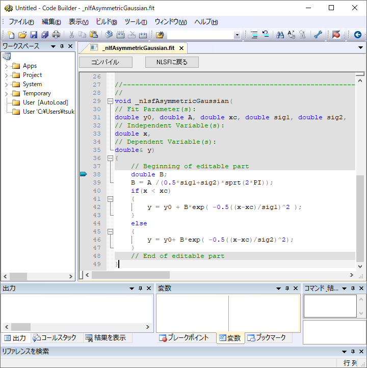Viewport: 367px width, 368px height.
Task: Click inside the コマンド結果 input box
Action: click(330, 306)
